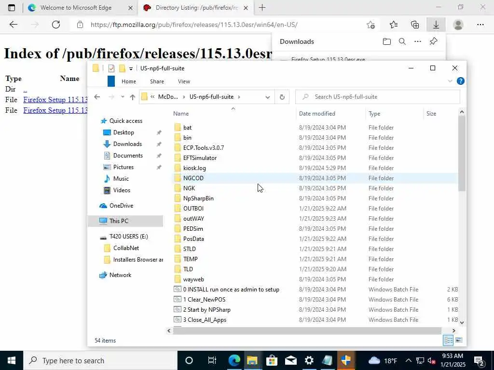The image size is (494, 370).
Task: Open Edge Collections icon
Action: (415, 25)
